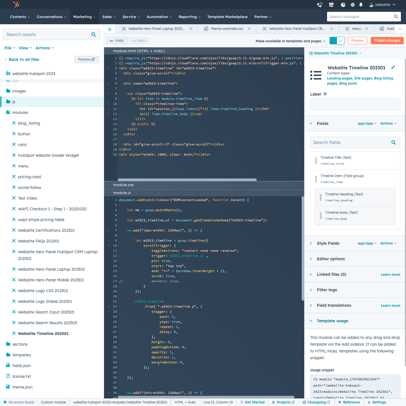Image resolution: width=406 pixels, height=406 pixels.
Task: Click drag handle for Timeline Title field
Action: pos(316,161)
